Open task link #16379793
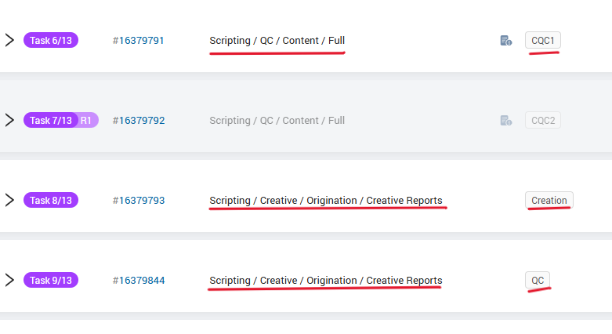 click(139, 201)
